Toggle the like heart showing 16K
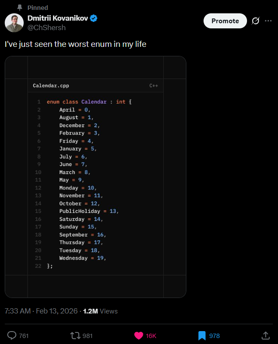 [139, 336]
